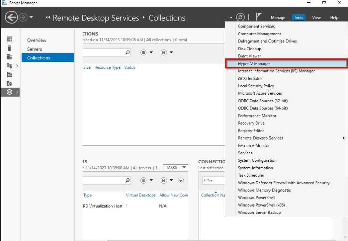Click the File and Storage Services icon
This screenshot has width=348, height=241.
click(10, 66)
